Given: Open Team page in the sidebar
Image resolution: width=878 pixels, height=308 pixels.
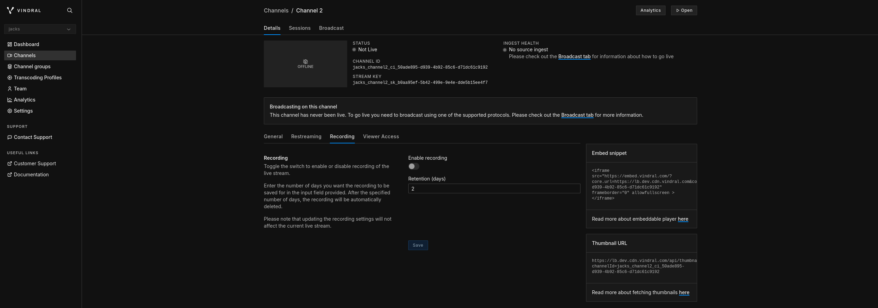Looking at the screenshot, I should click(40, 89).
